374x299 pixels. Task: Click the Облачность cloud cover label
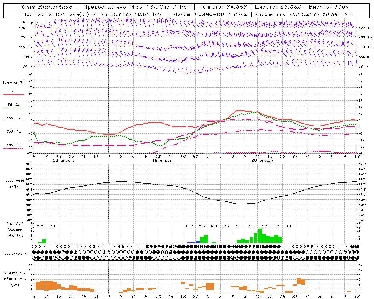(x=15, y=253)
